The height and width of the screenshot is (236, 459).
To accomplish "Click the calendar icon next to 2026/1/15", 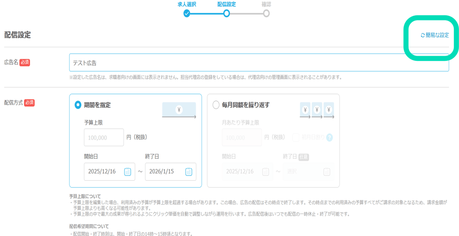I will click(x=189, y=172).
